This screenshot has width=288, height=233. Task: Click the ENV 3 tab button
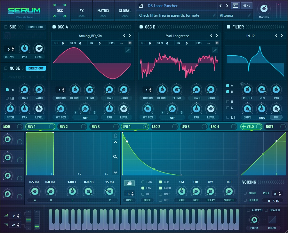104,127
